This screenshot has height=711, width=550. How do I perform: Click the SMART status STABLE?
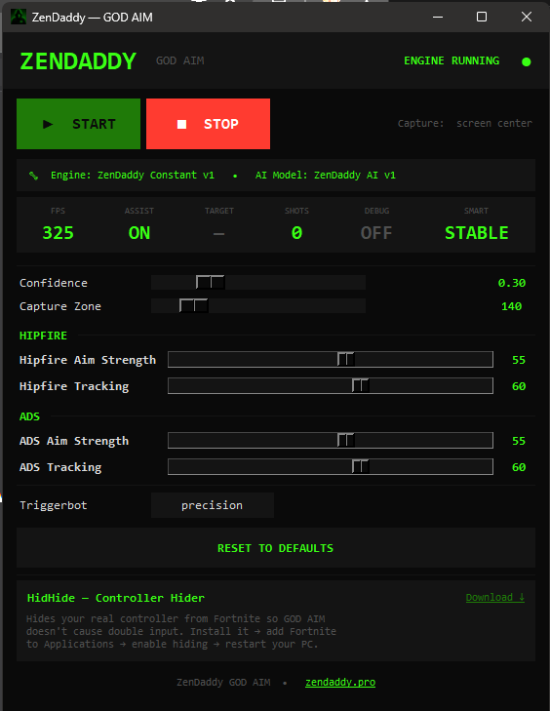[477, 233]
